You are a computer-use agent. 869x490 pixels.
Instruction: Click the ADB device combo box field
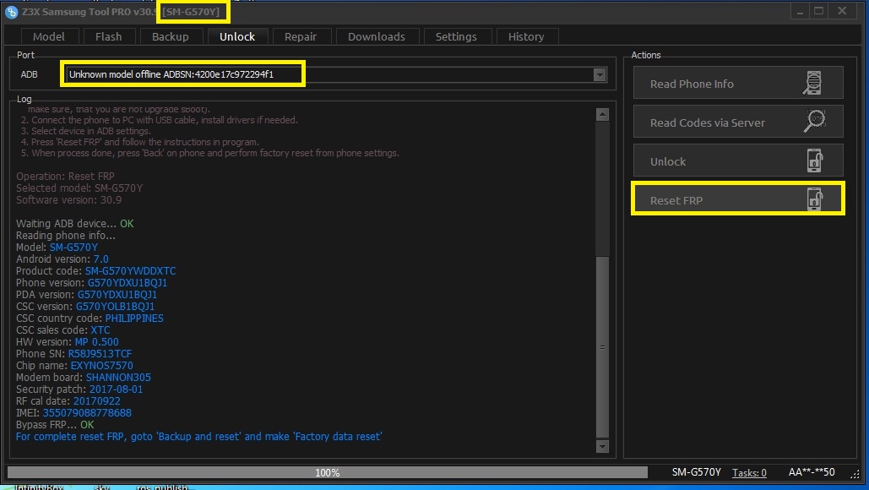(x=336, y=74)
